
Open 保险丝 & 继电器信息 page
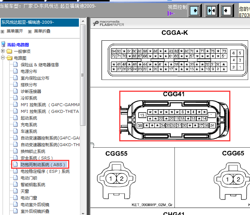[40, 65]
